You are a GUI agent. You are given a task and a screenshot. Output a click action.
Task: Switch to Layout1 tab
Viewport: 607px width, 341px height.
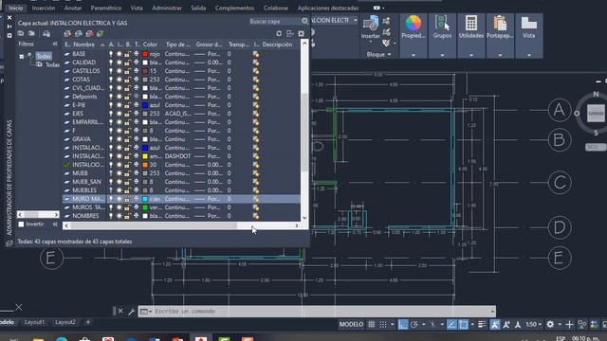coord(34,322)
